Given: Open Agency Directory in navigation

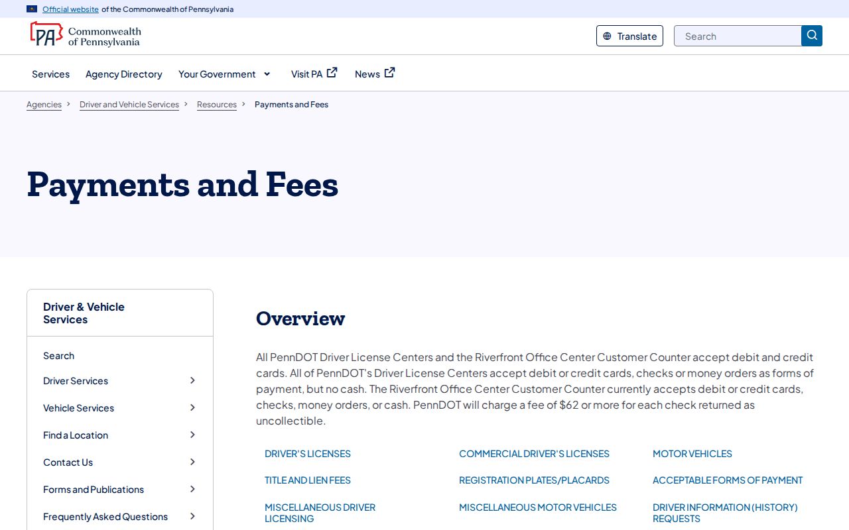Looking at the screenshot, I should (124, 74).
